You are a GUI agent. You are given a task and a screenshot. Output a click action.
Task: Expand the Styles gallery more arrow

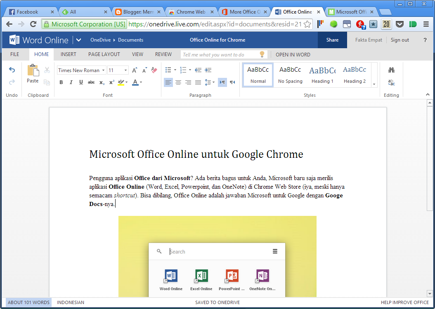pos(374,84)
